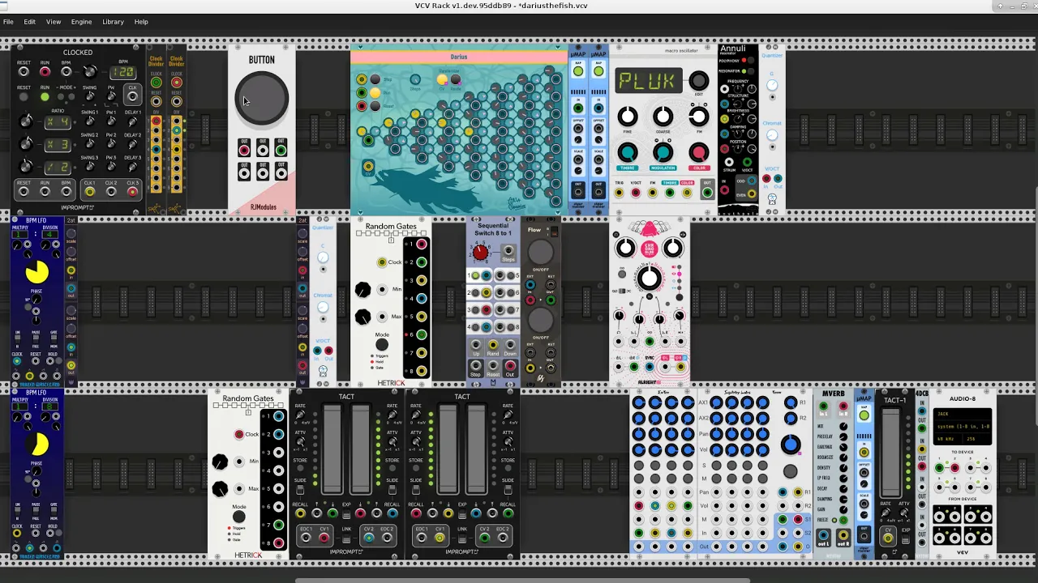Toggle MAP button on second µMAP next to macro oscillator
The height and width of the screenshot is (583, 1038).
coord(598,72)
